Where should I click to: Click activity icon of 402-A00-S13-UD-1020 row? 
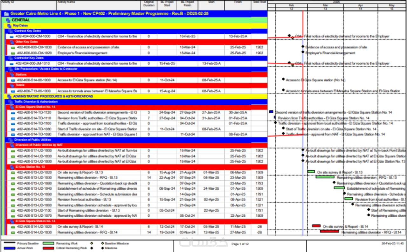(x=13, y=172)
